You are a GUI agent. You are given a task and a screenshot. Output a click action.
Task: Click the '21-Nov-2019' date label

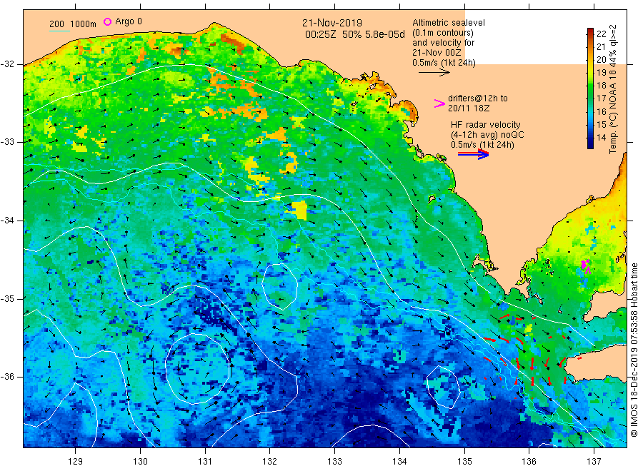[x=332, y=23]
